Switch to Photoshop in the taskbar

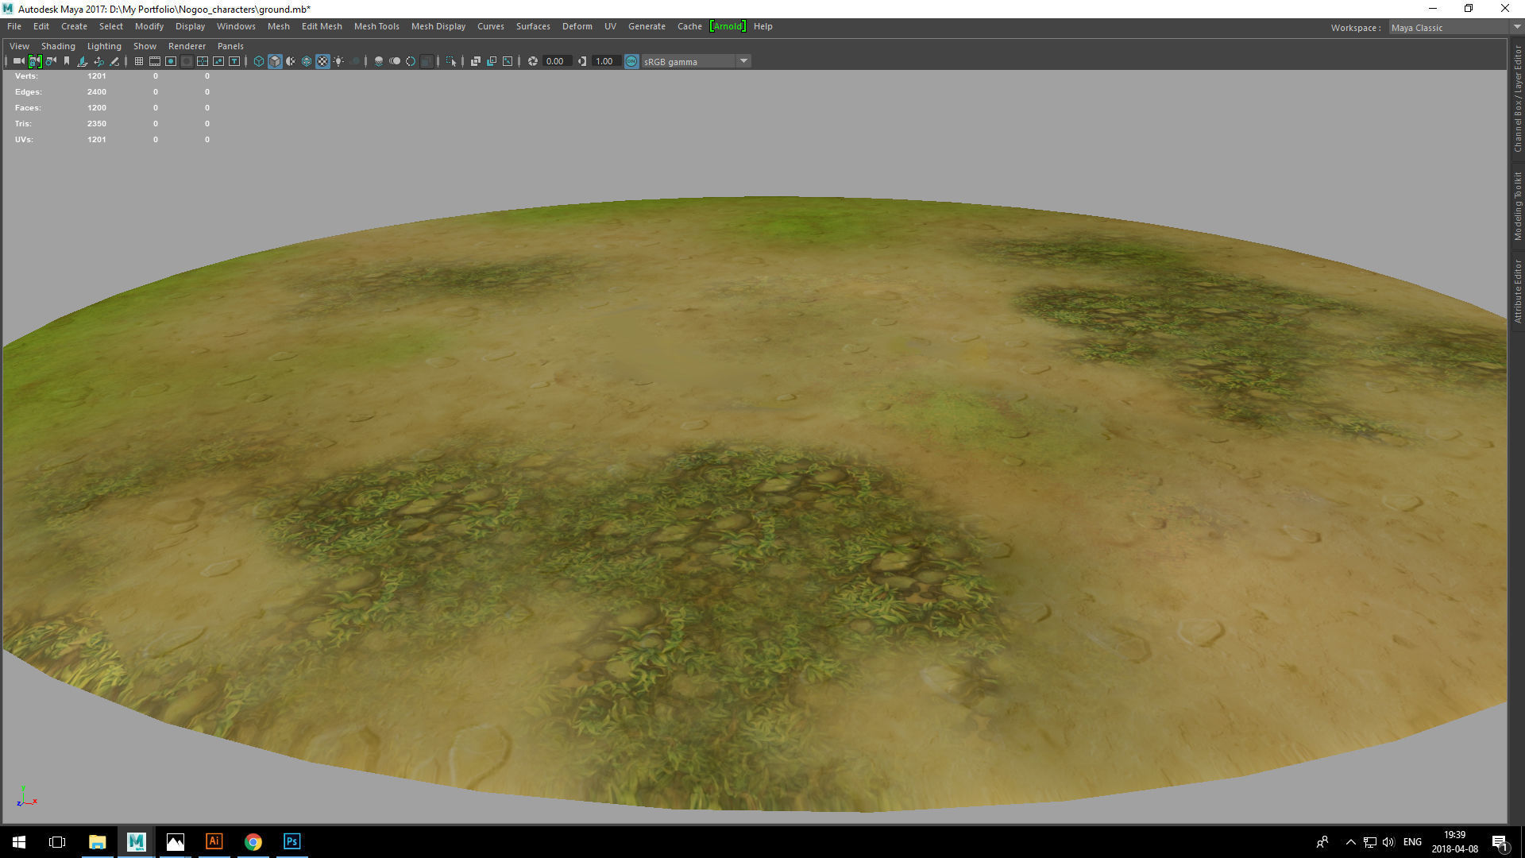click(291, 841)
